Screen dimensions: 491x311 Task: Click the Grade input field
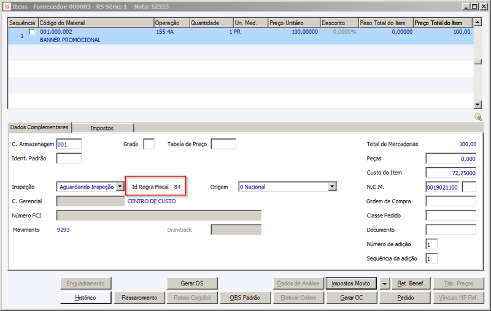point(149,144)
